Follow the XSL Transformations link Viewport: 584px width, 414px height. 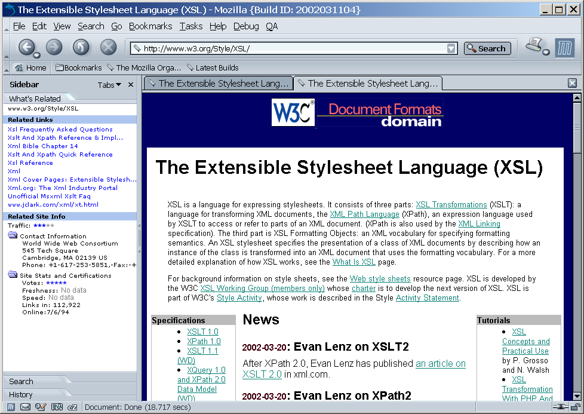click(451, 204)
